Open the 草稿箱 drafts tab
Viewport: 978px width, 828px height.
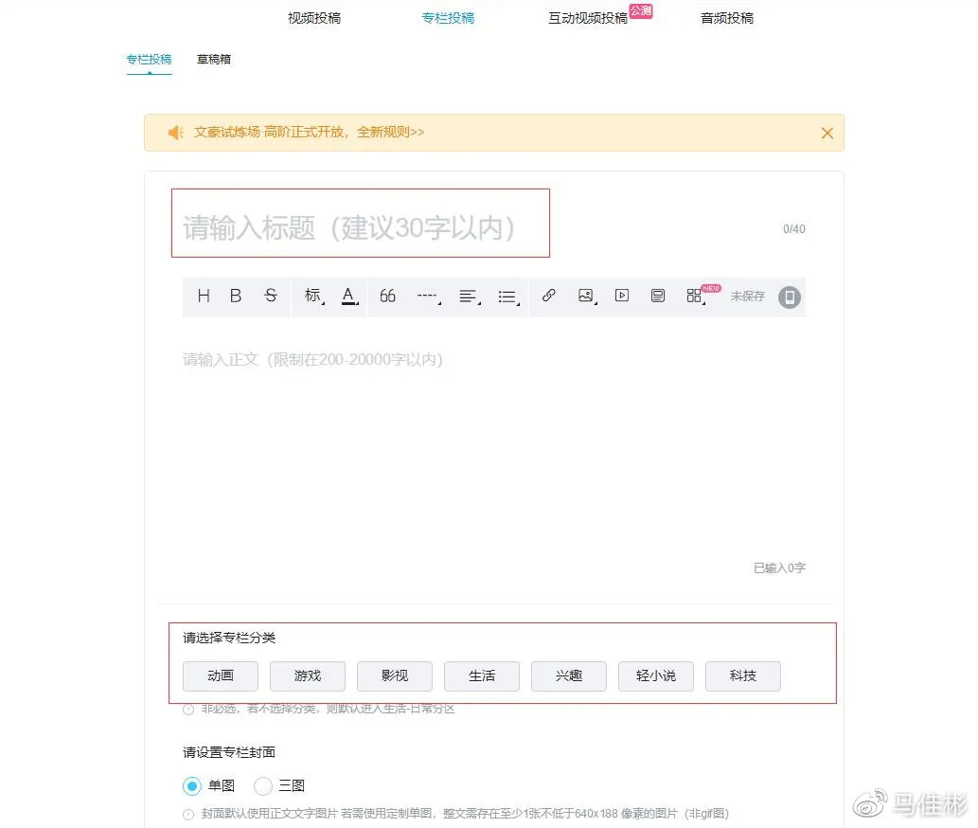click(x=213, y=59)
